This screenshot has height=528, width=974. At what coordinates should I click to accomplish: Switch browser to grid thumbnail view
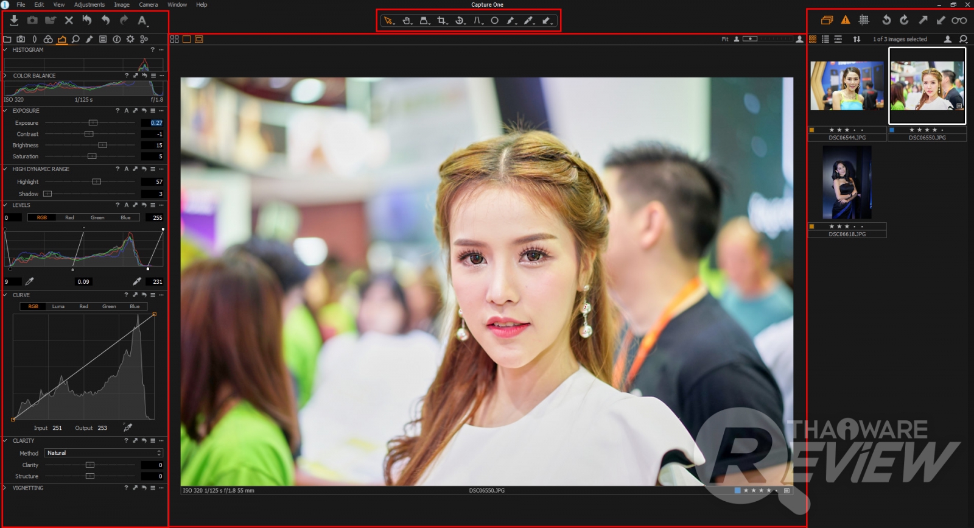click(x=813, y=39)
